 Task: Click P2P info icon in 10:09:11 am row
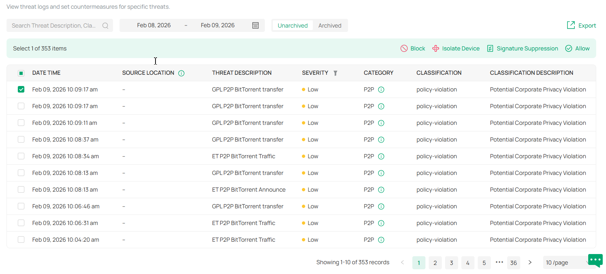point(381,123)
